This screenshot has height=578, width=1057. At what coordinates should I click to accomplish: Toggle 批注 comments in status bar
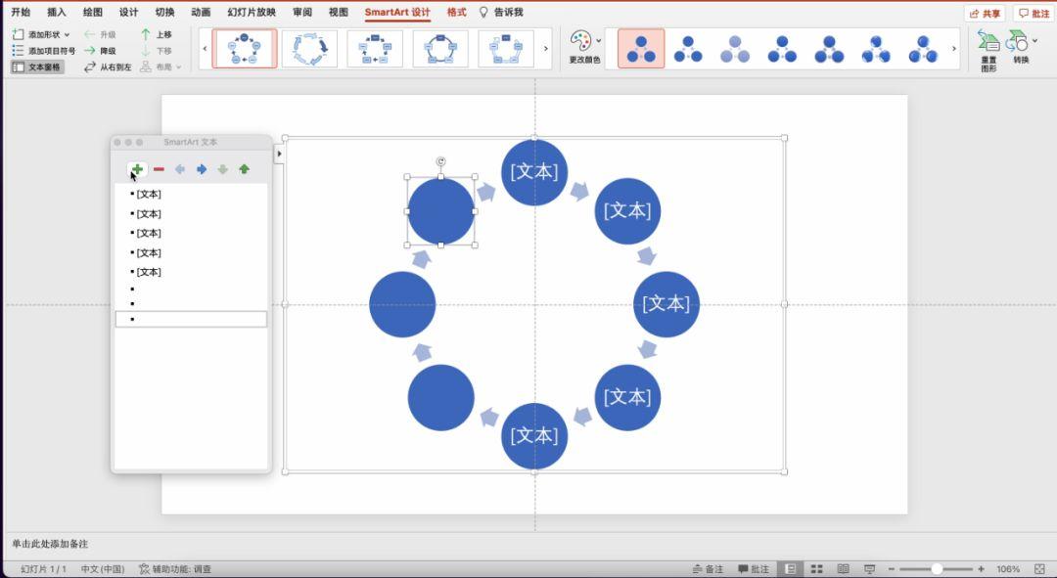pyautogui.click(x=754, y=569)
